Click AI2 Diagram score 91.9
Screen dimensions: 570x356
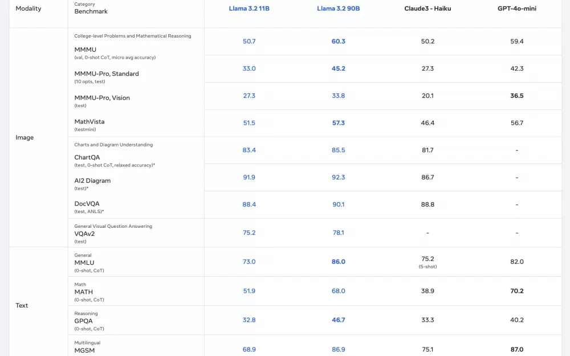(249, 177)
